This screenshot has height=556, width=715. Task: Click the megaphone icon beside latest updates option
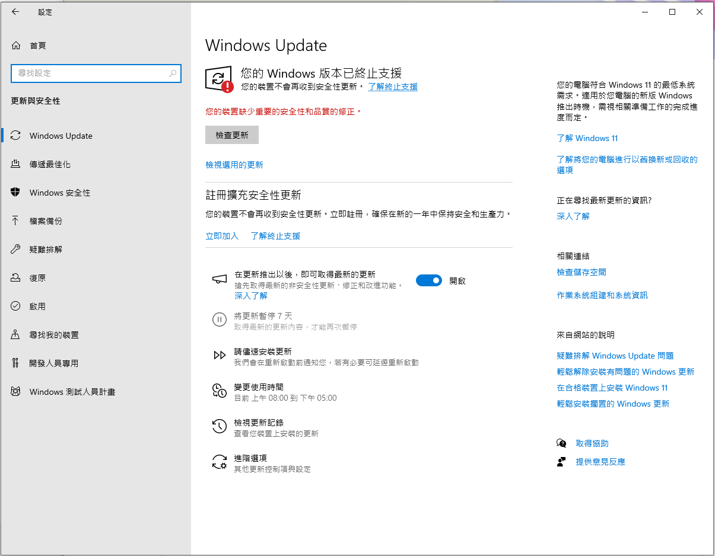coord(220,279)
